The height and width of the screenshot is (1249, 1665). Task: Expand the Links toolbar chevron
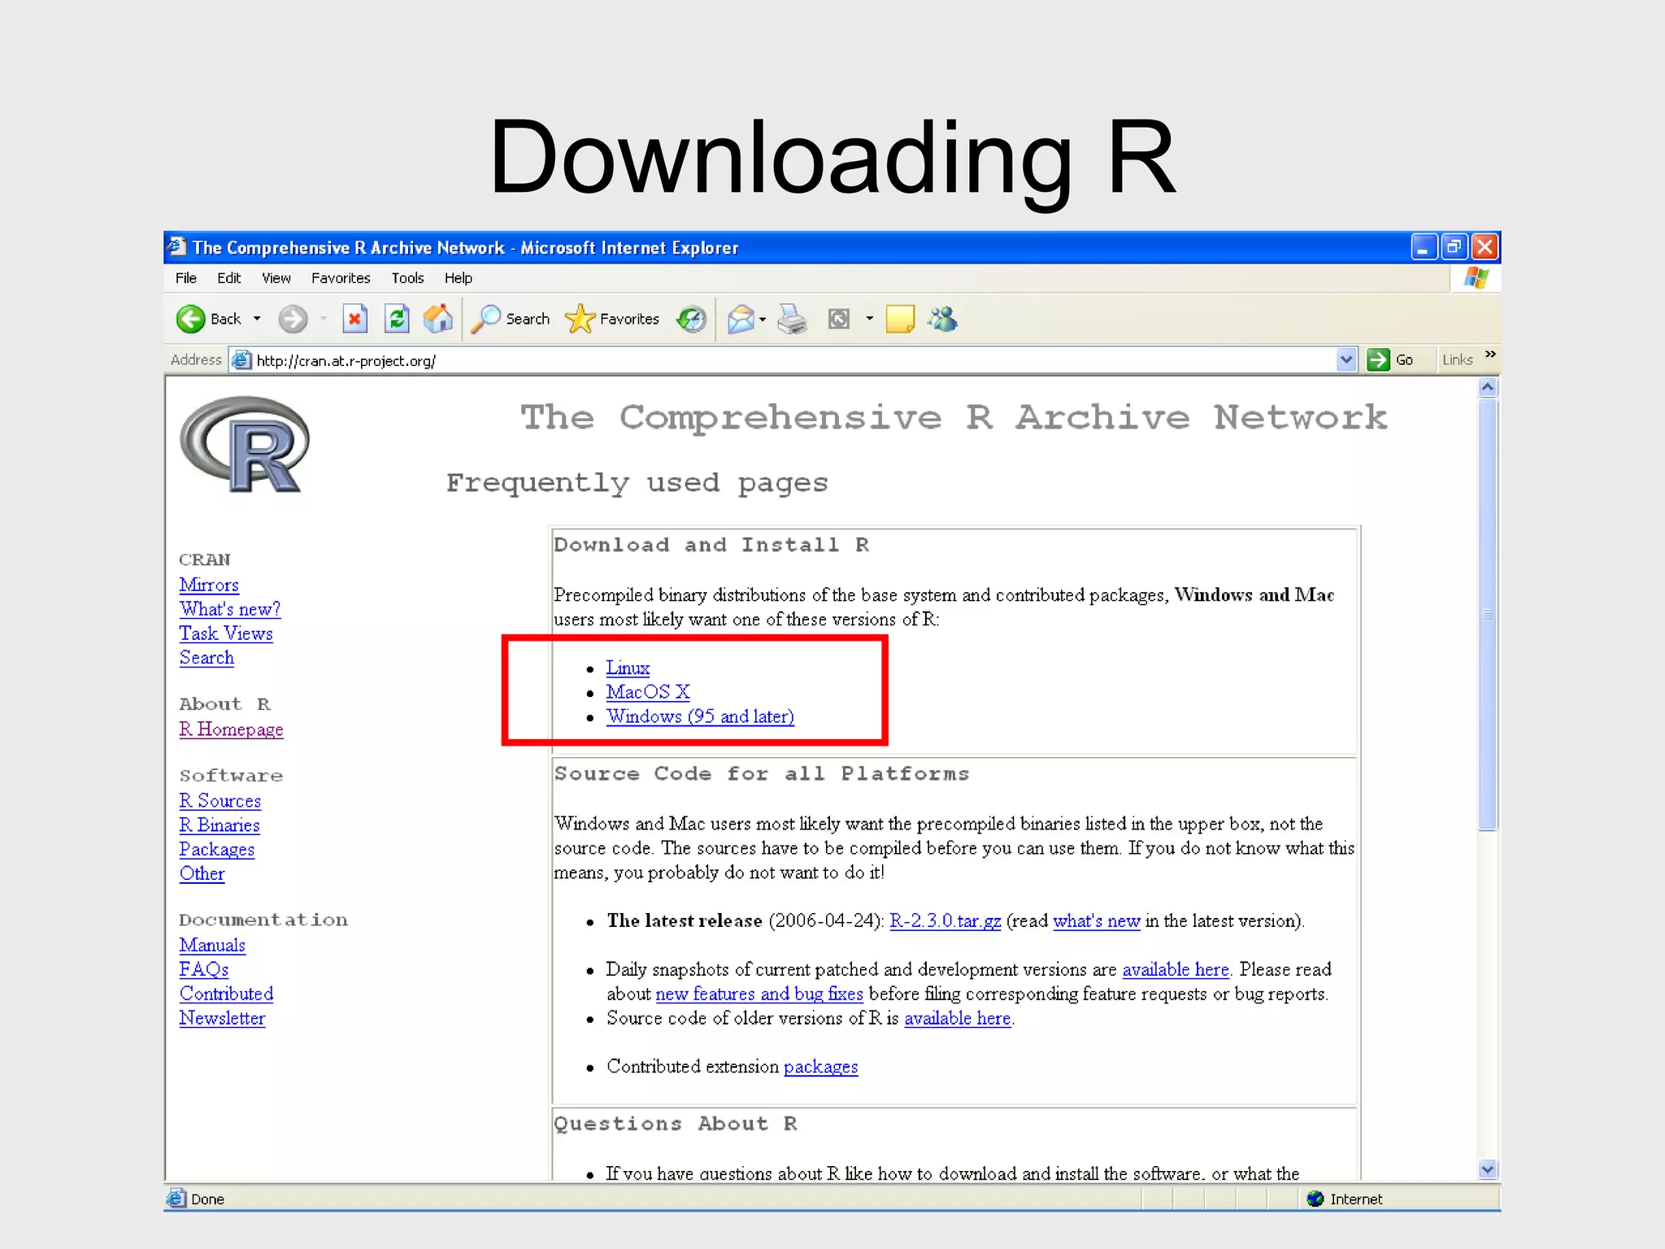click(x=1490, y=355)
